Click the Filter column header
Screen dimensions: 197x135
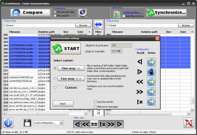pos(98,32)
